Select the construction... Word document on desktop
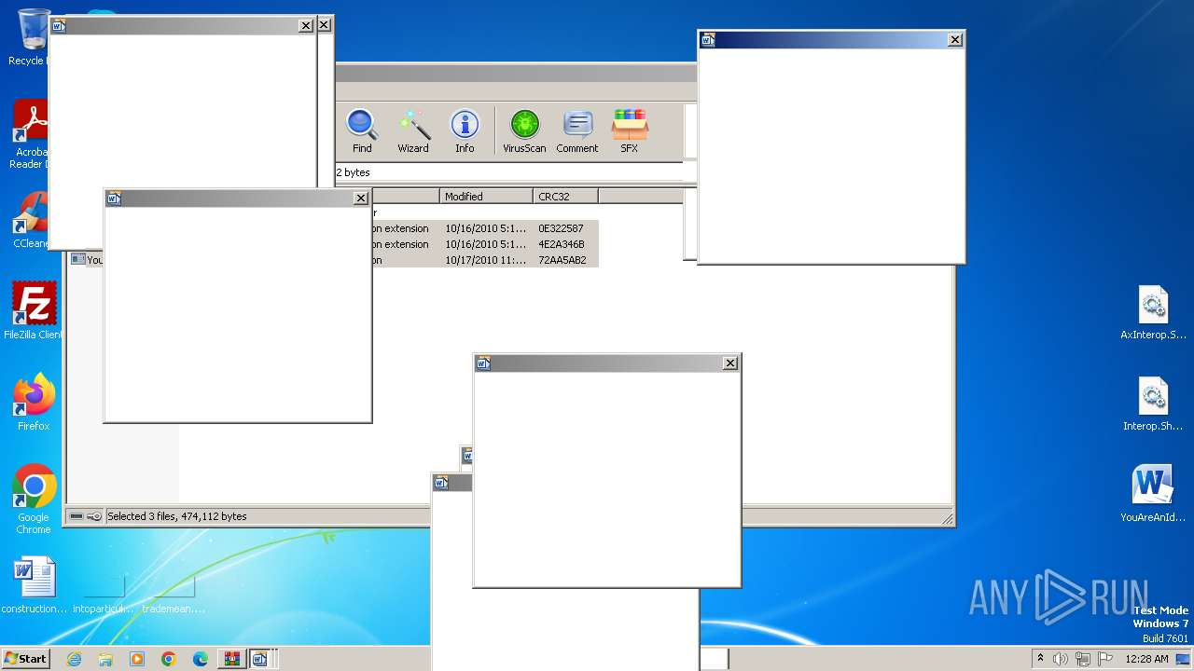Screen dimensions: 1194x671 35,585
